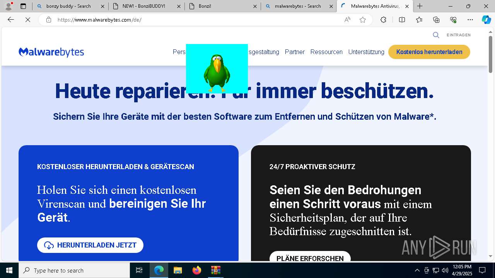The image size is (495, 278).
Task: Open Microsoft Edge taskbar icon
Action: (159, 270)
